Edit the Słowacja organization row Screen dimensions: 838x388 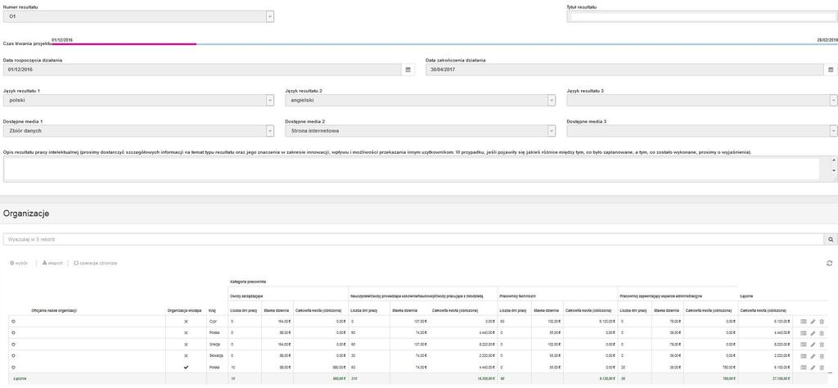coord(813,356)
